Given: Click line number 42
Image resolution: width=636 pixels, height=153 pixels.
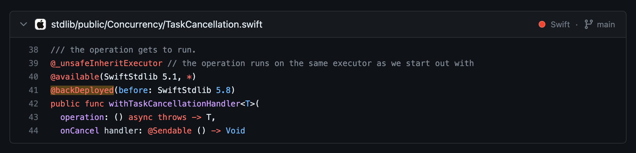Looking at the screenshot, I should click(33, 104).
